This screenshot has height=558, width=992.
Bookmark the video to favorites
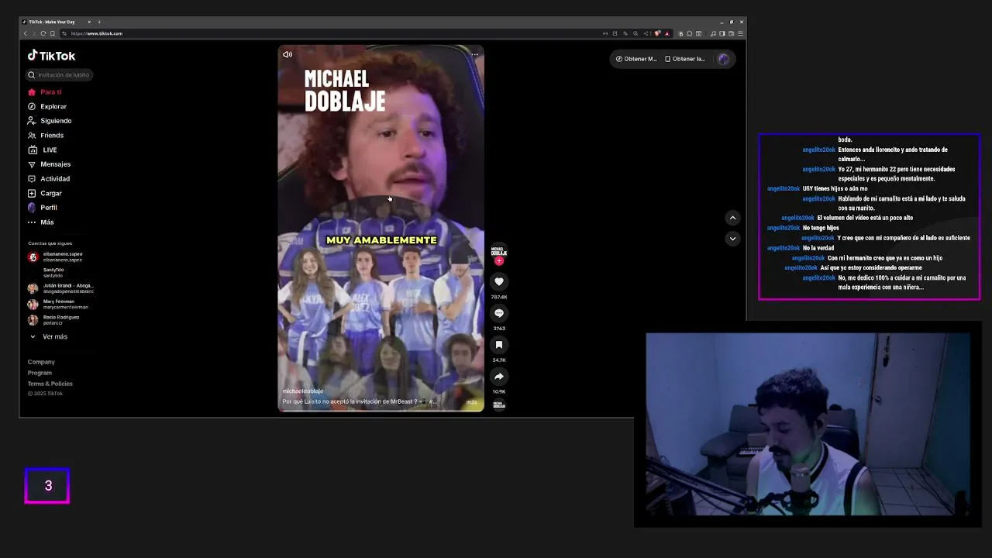(499, 345)
